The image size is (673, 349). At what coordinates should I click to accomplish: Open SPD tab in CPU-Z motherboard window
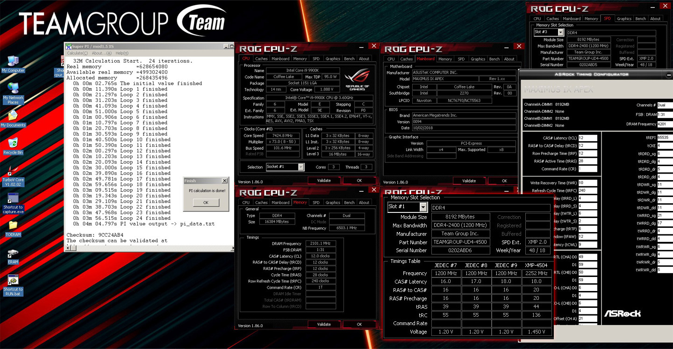[461, 59]
